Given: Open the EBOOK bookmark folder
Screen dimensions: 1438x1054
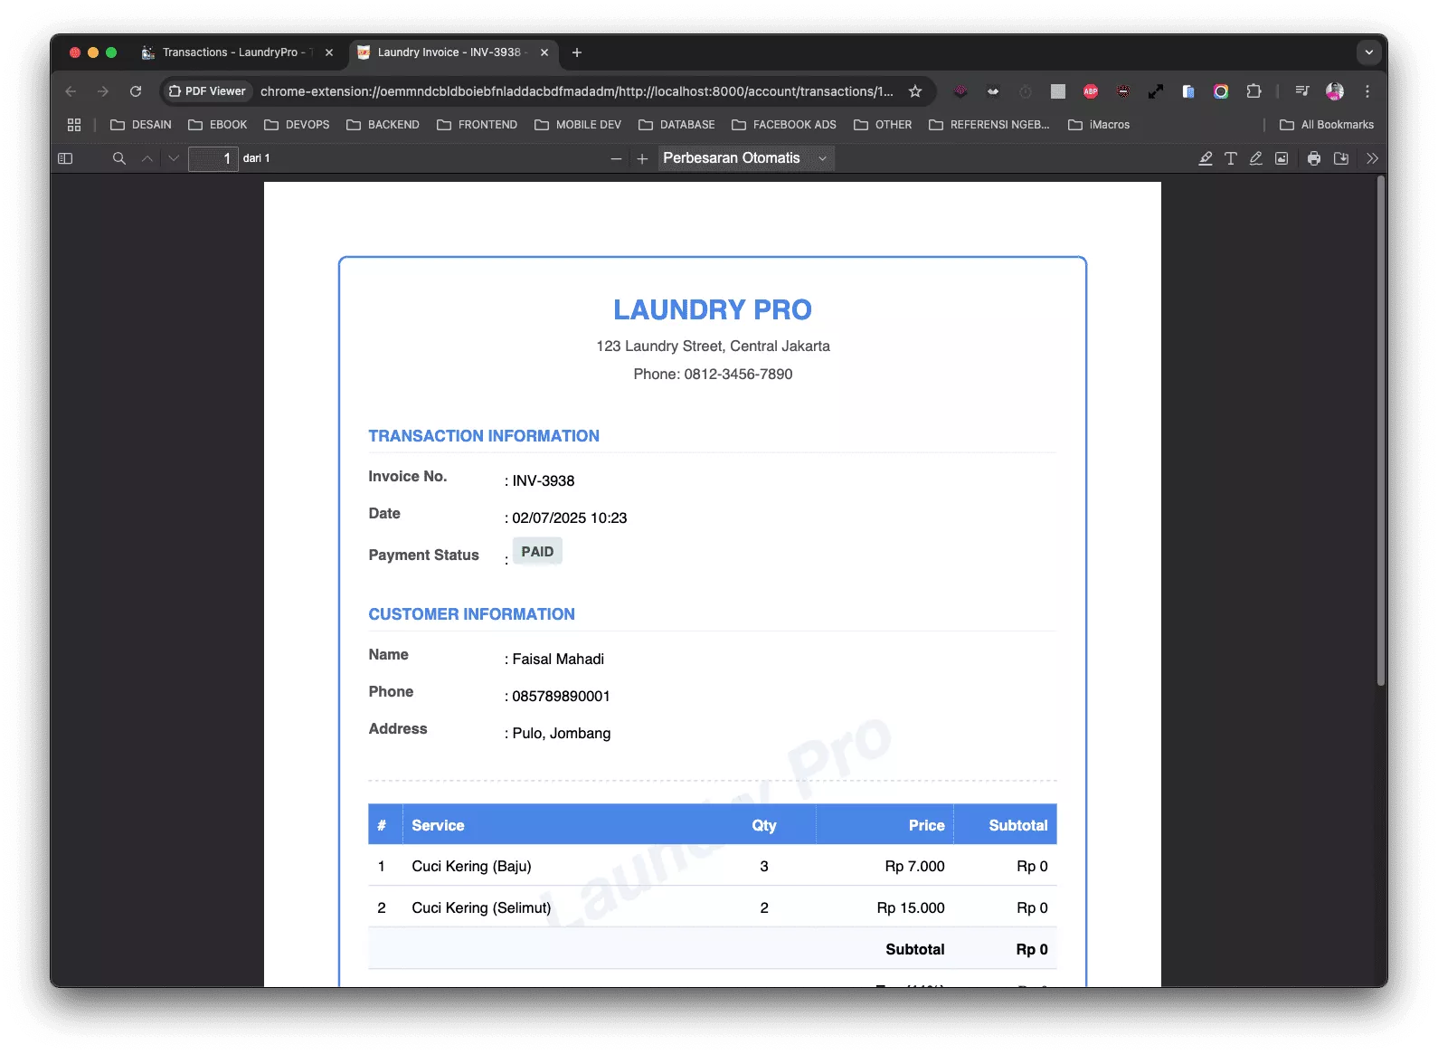Looking at the screenshot, I should (218, 125).
